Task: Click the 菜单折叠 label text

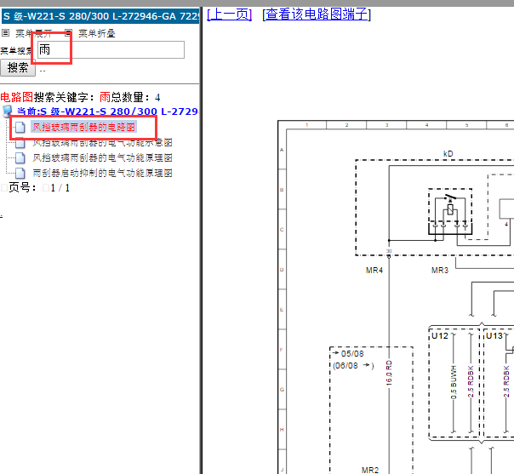Action: (97, 33)
